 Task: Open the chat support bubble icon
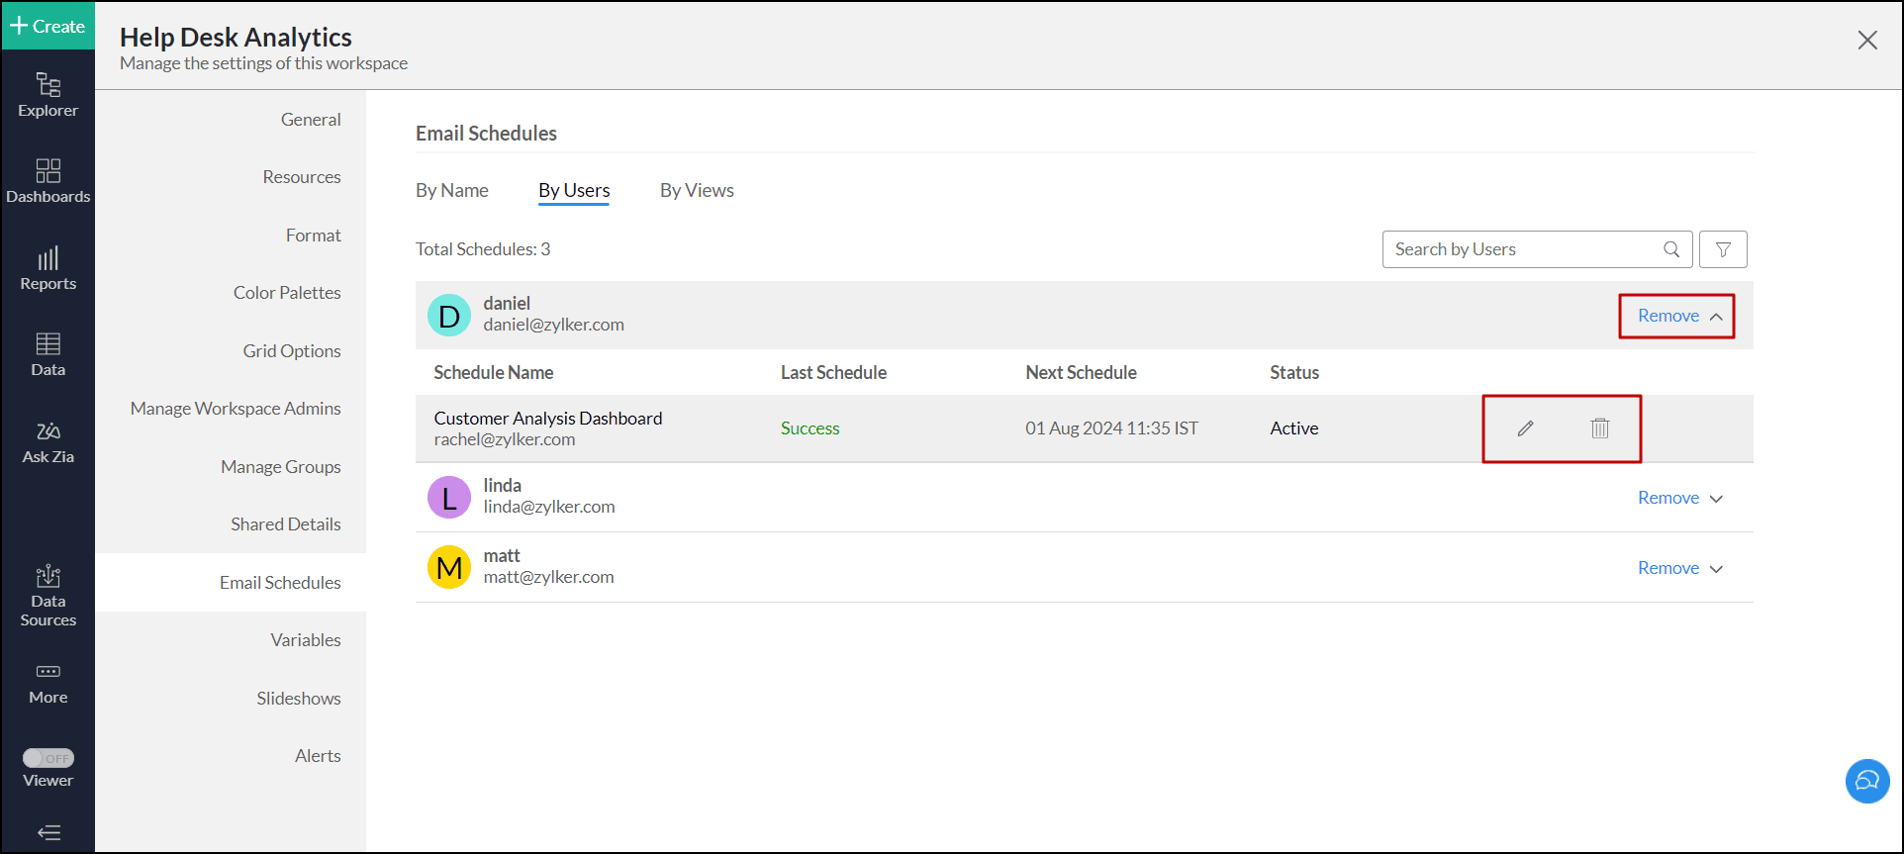pyautogui.click(x=1866, y=781)
